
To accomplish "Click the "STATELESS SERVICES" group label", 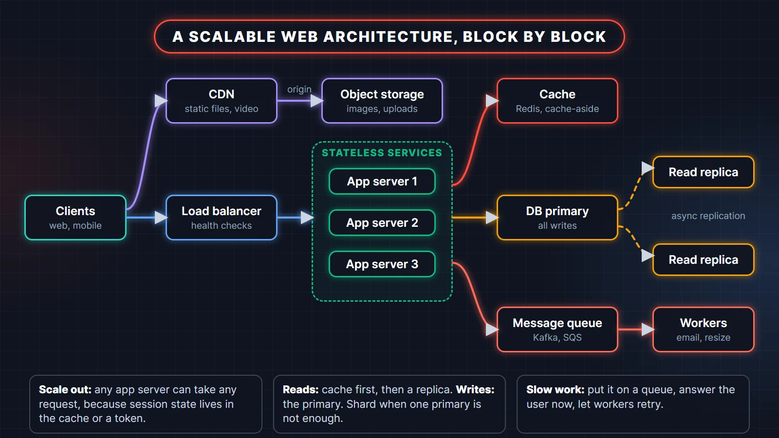I will [382, 153].
